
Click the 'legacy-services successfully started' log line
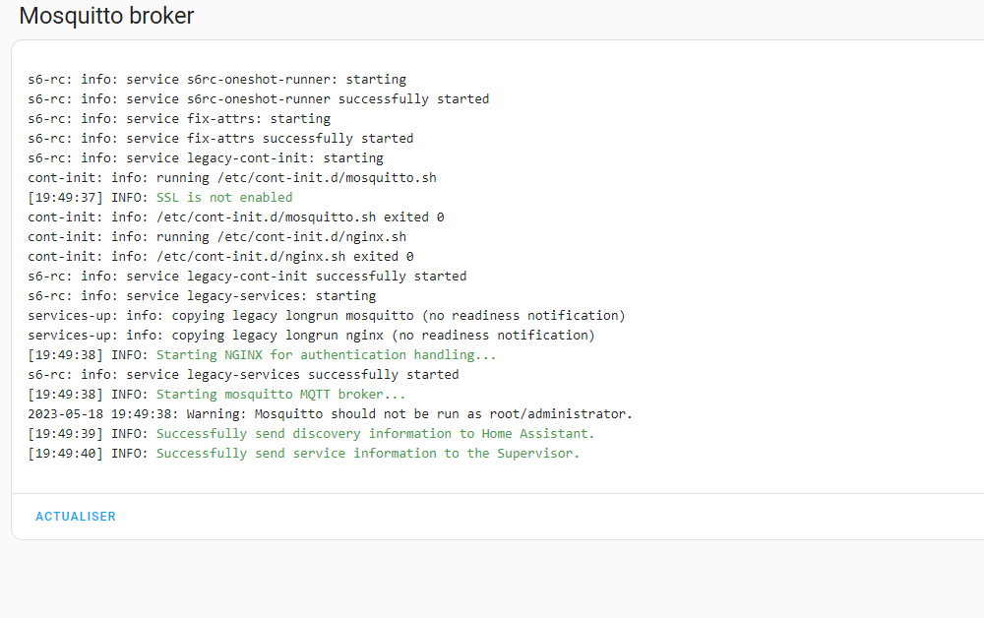pos(243,375)
